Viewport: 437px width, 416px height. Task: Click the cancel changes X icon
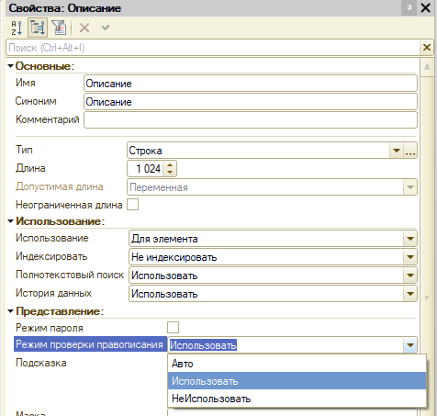(x=84, y=28)
